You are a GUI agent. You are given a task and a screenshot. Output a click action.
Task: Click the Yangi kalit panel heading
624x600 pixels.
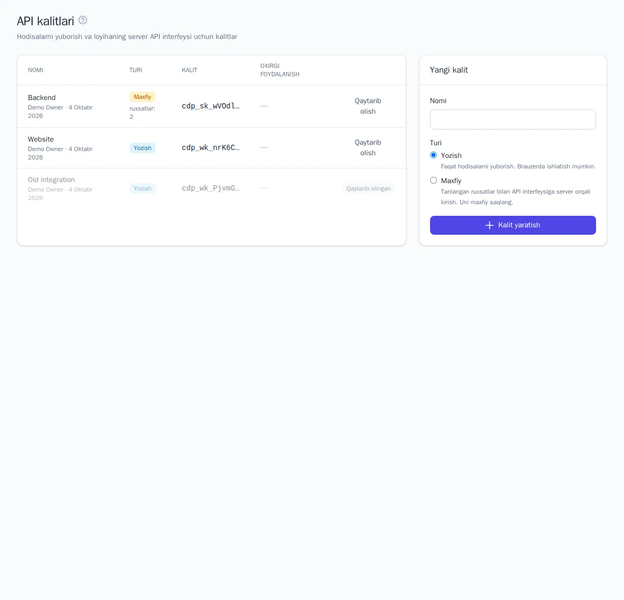pyautogui.click(x=448, y=70)
